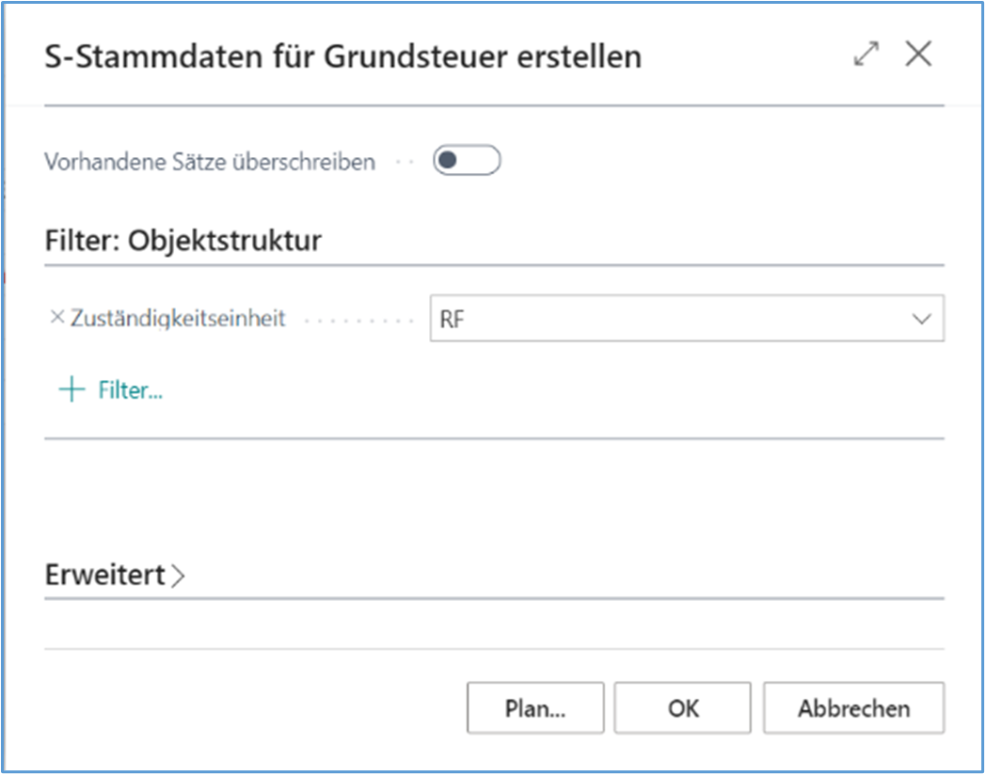
Task: Click the Zuständigkeitseinheit filter label
Action: (178, 319)
